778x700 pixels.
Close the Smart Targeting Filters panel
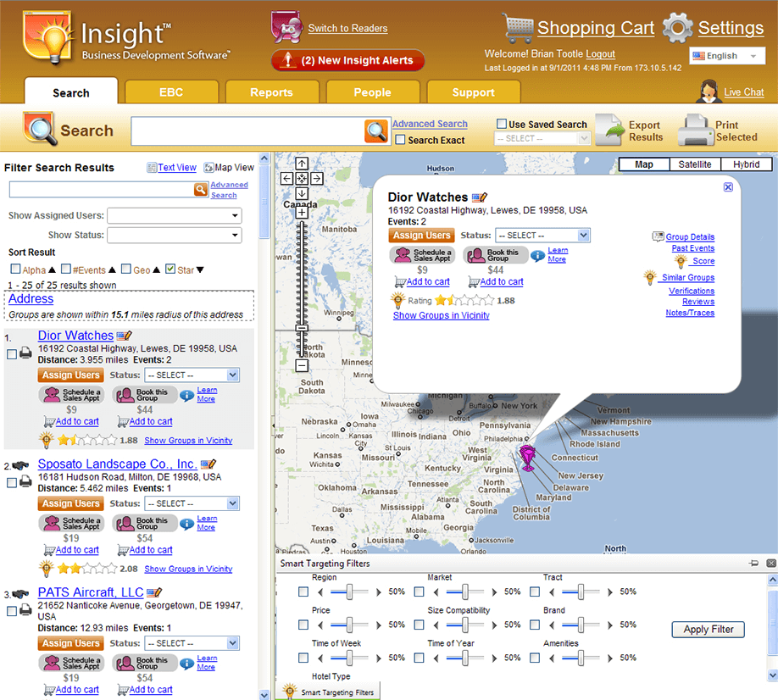(x=771, y=563)
